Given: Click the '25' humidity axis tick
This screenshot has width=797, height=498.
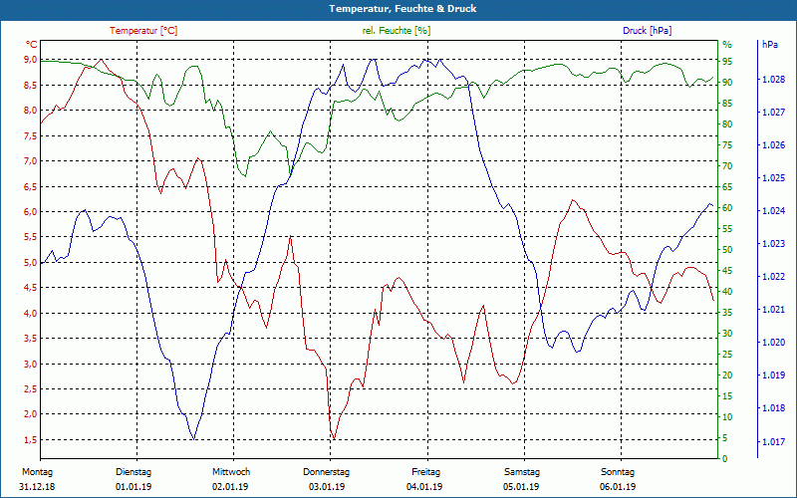Looking at the screenshot, I should tap(727, 355).
